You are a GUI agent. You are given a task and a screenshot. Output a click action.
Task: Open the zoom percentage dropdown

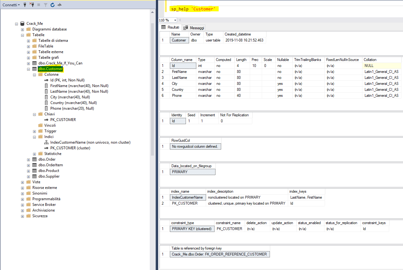173,20
